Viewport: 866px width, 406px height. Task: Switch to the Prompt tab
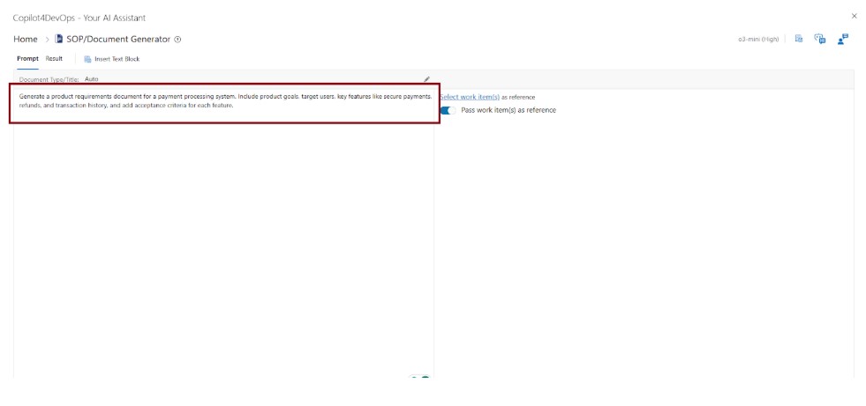click(x=27, y=58)
